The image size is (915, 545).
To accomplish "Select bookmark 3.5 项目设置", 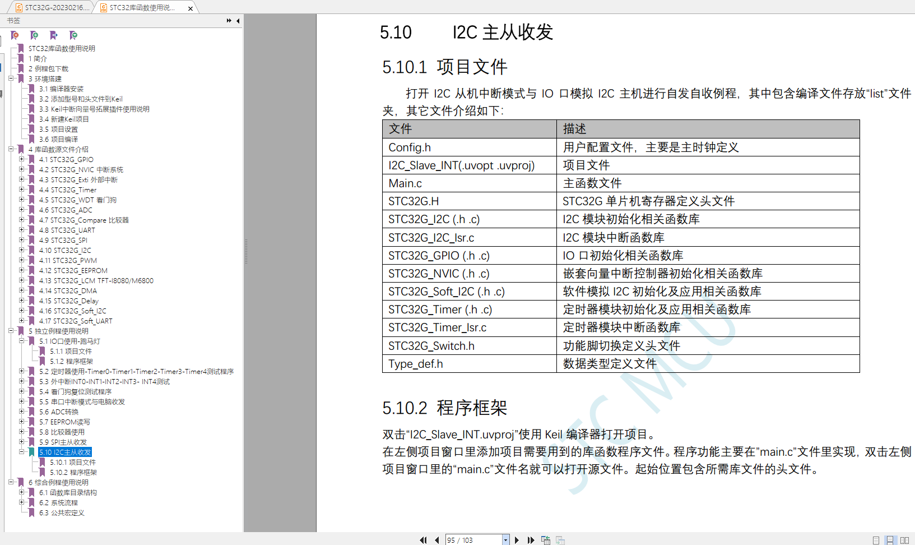I will [x=58, y=130].
